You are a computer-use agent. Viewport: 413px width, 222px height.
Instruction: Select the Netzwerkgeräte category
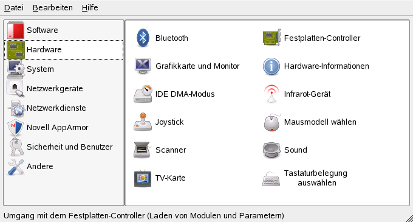(64, 89)
